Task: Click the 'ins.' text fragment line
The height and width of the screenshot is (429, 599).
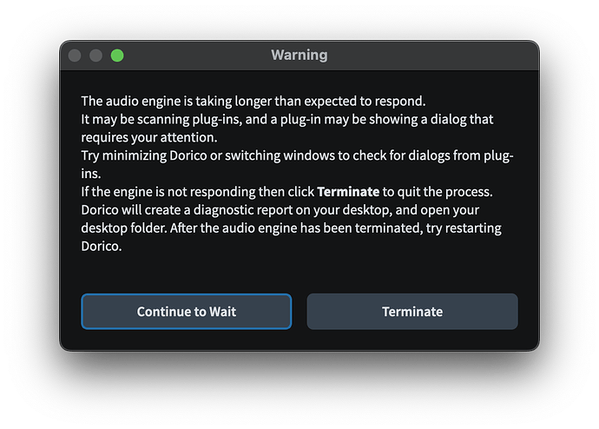Action: [x=92, y=173]
